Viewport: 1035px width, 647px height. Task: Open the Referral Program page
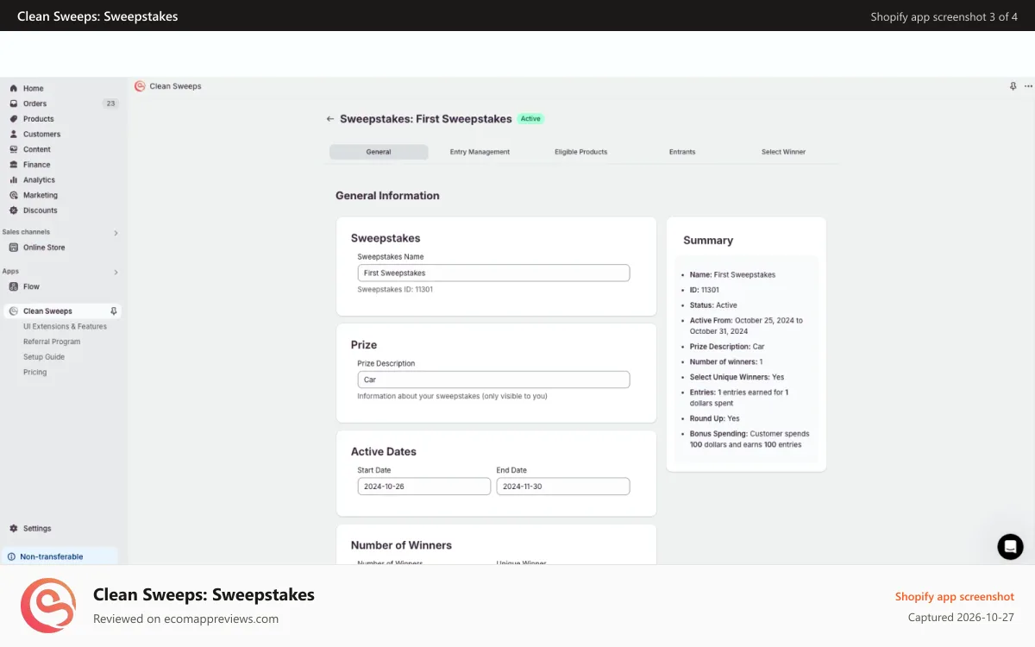click(52, 342)
